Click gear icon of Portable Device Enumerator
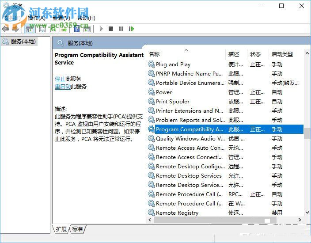Viewport: 311px width, 243px height. 152,83
